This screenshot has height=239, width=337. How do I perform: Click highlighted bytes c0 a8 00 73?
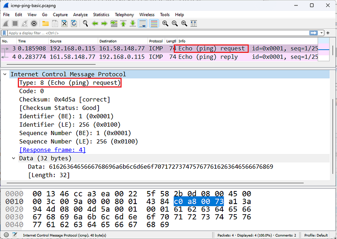tap(198, 202)
